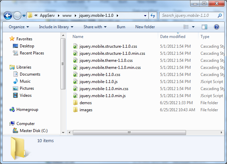This screenshot has width=227, height=164.
Task: Click navigation pane scroll down arrow
Action: tap(63, 132)
